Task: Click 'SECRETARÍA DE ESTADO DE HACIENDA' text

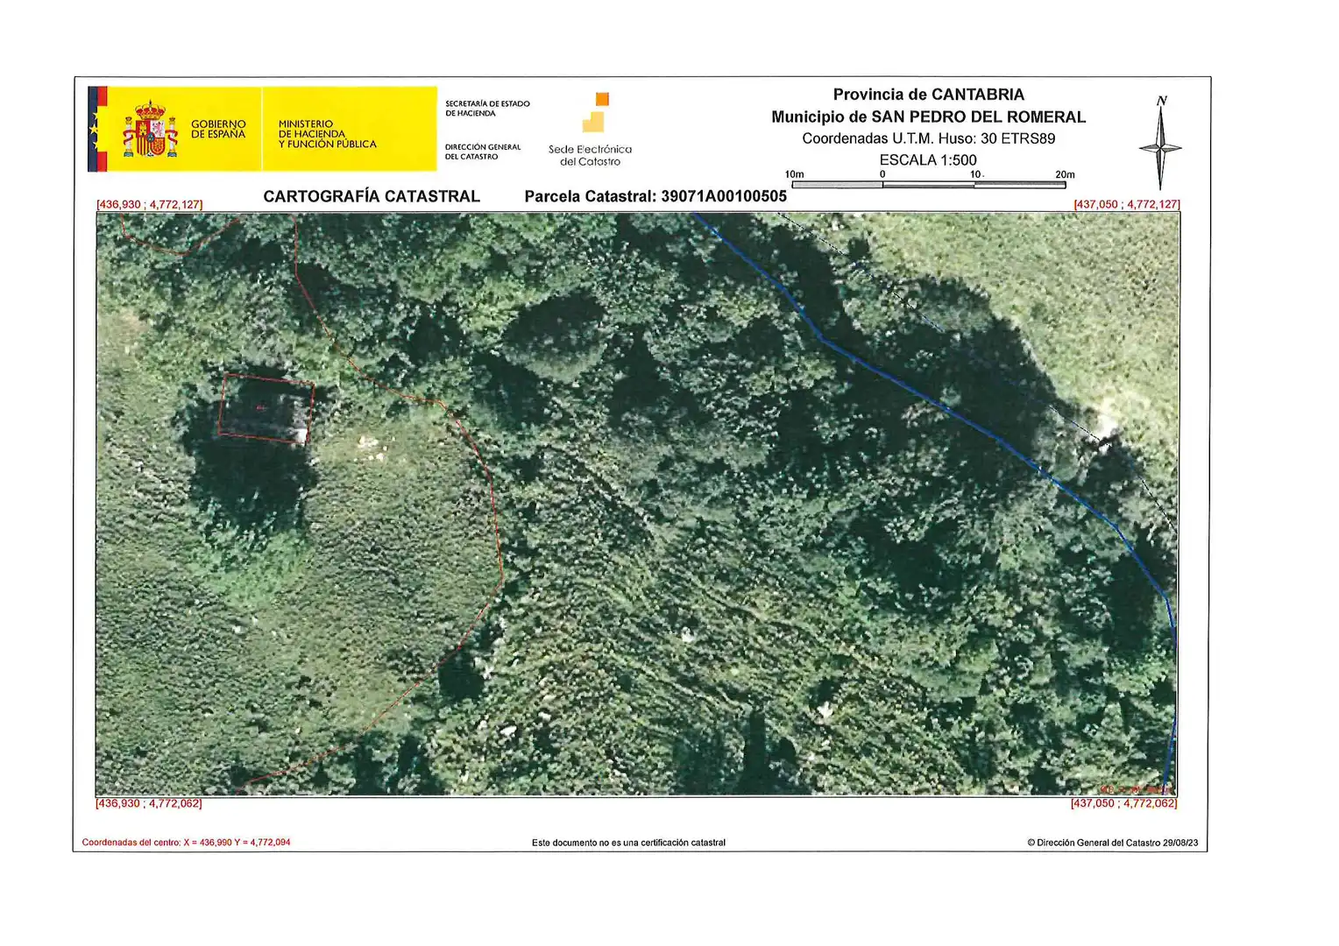Action: point(487,109)
